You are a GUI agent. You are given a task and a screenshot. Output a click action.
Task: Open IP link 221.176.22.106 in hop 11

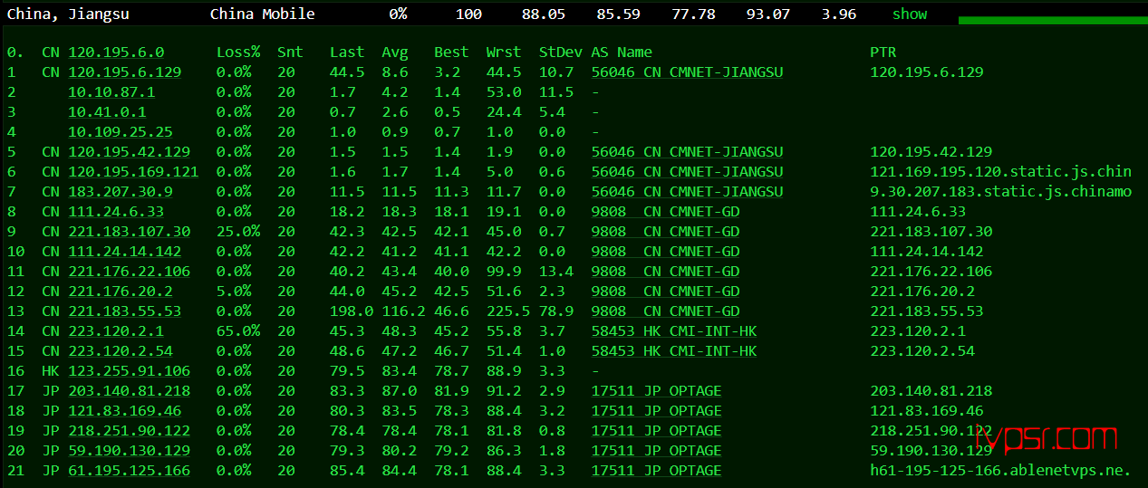130,272
